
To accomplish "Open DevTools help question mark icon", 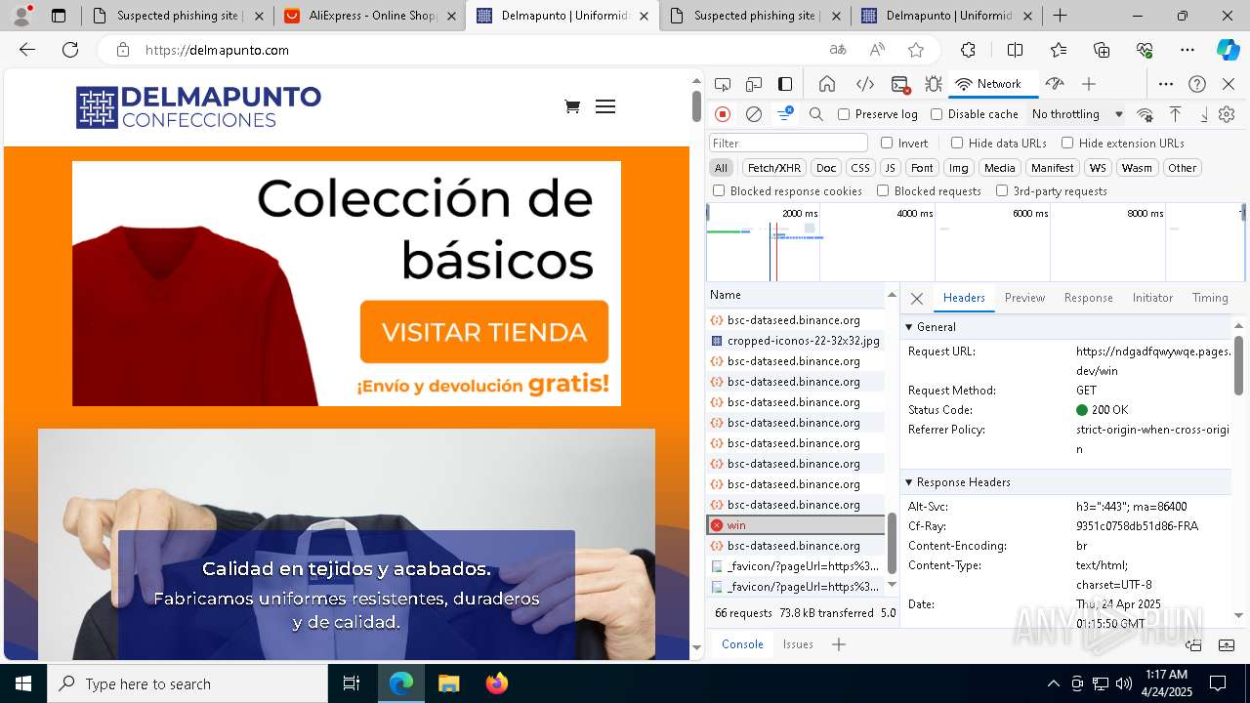I will pyautogui.click(x=1197, y=84).
